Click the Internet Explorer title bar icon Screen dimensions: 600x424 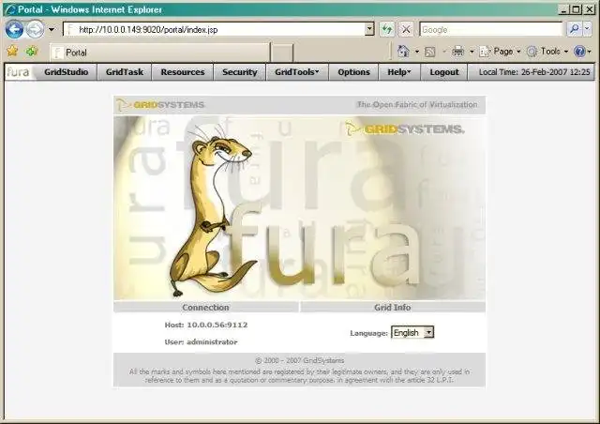point(10,9)
